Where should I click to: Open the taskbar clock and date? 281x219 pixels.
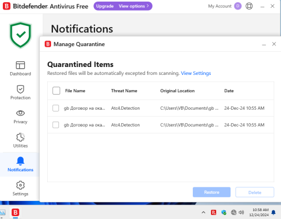(259, 212)
